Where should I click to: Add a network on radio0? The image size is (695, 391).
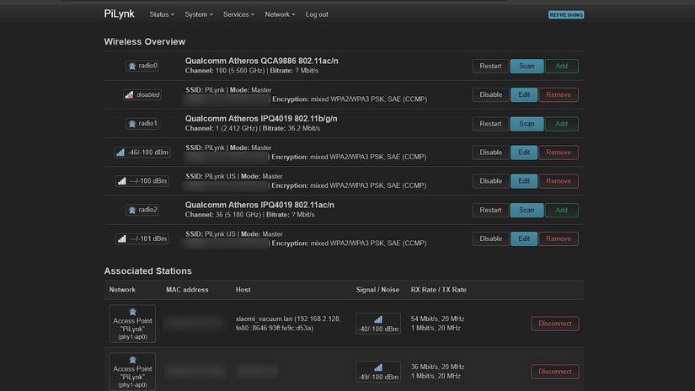562,66
